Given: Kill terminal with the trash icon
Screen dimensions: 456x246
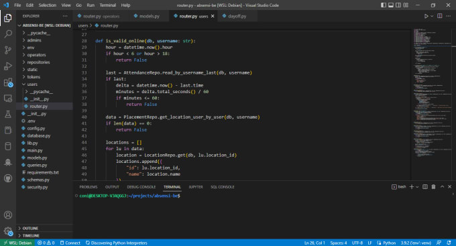Looking at the screenshot, I should (x=433, y=187).
